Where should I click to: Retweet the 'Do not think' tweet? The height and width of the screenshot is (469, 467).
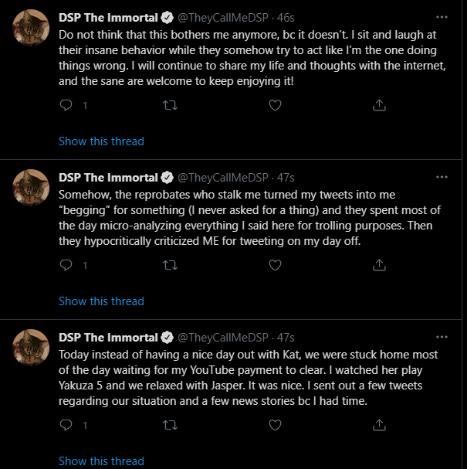point(170,105)
